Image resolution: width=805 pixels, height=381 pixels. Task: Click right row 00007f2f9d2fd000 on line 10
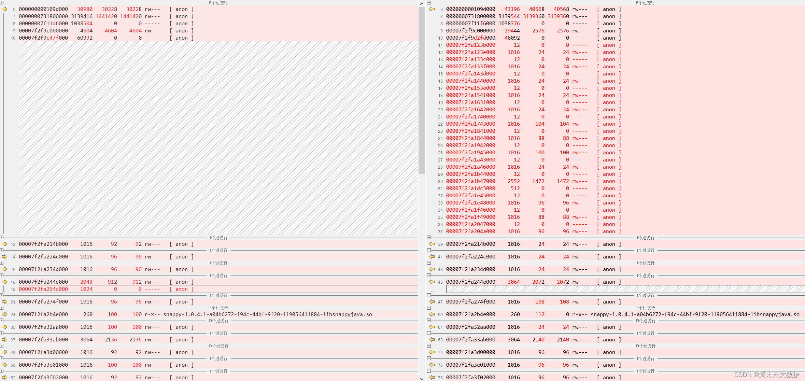(x=625, y=38)
